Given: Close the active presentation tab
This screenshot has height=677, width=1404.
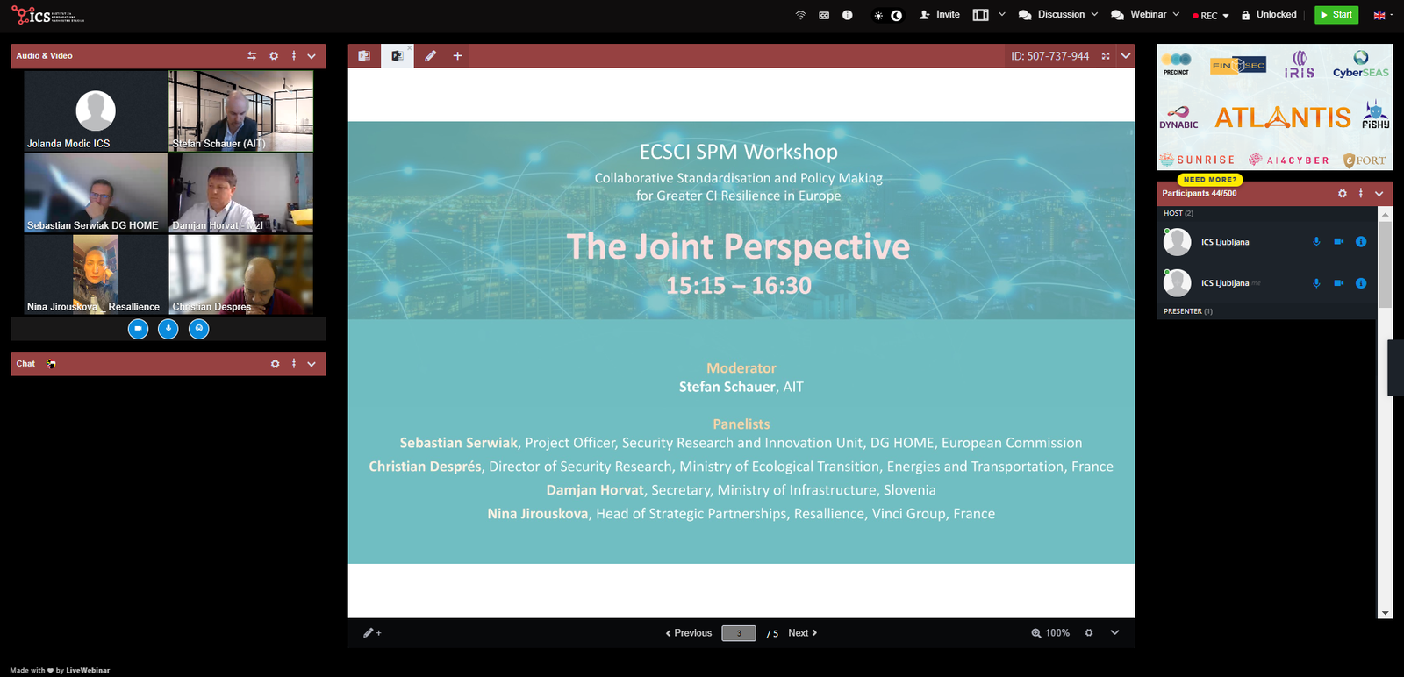Looking at the screenshot, I should tap(409, 48).
